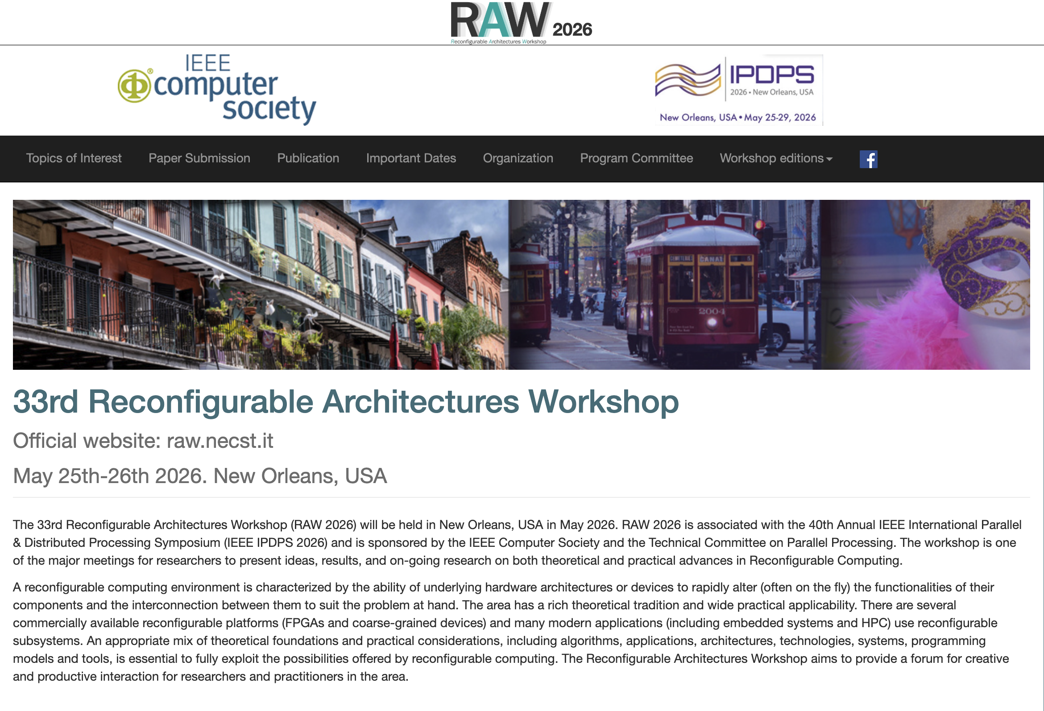Click the RAW 2026 logo at the top
The width and height of the screenshot is (1044, 711).
tap(521, 20)
